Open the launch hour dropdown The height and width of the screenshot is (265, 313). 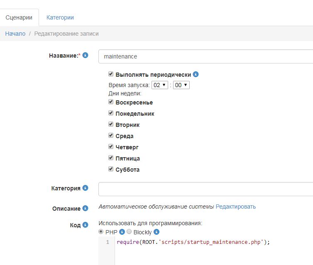pos(160,85)
